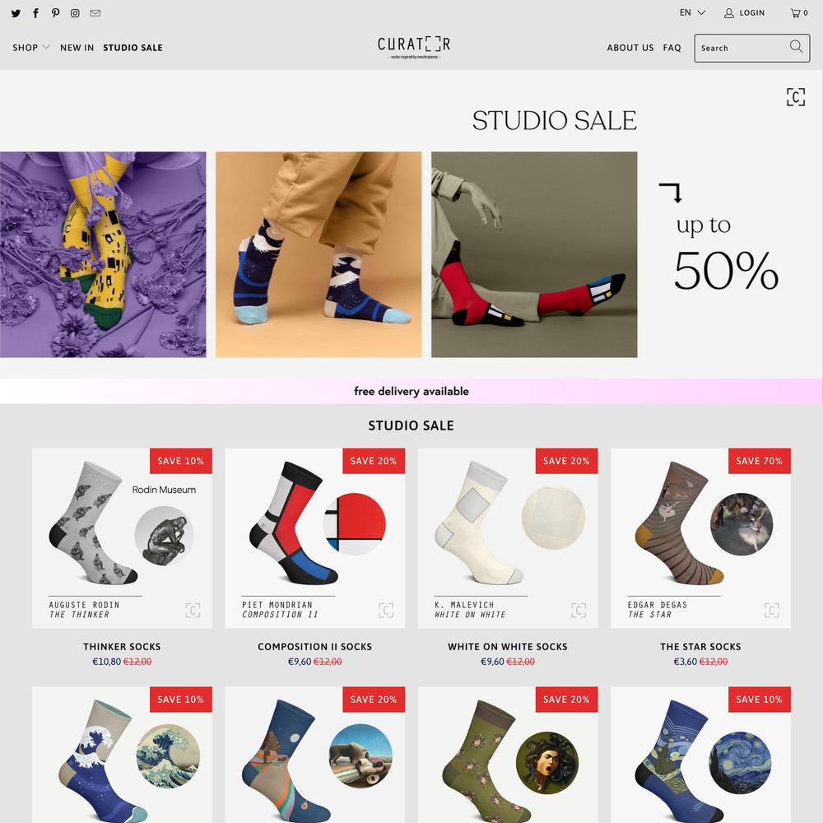Open the Twitter social link icon

point(16,13)
